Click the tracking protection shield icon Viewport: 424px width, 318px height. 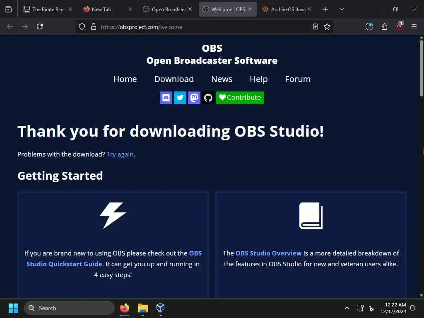coord(82,27)
